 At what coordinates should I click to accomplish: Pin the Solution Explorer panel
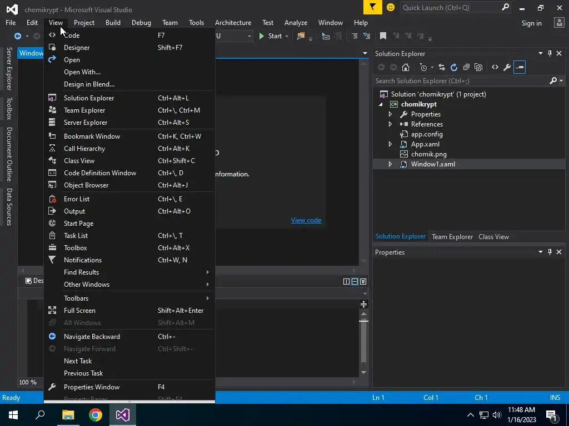coord(550,53)
